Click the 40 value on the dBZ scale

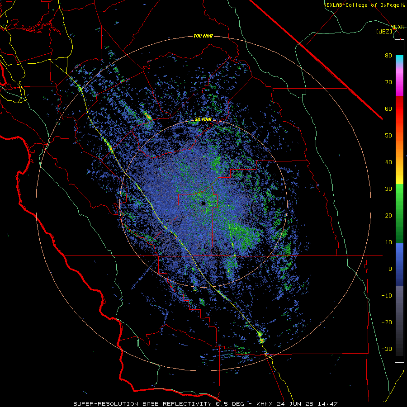(x=388, y=162)
